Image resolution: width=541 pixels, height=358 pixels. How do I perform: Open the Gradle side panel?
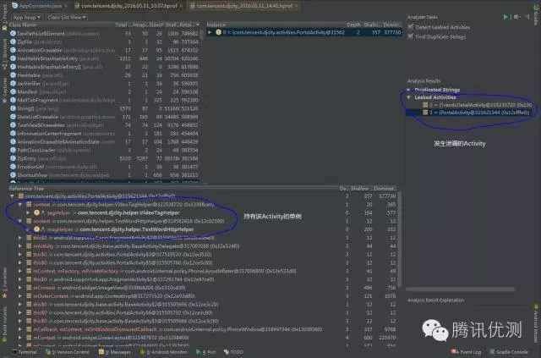click(x=536, y=14)
